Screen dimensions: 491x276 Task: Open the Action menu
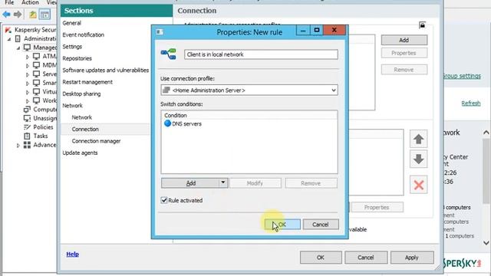click(30, 2)
